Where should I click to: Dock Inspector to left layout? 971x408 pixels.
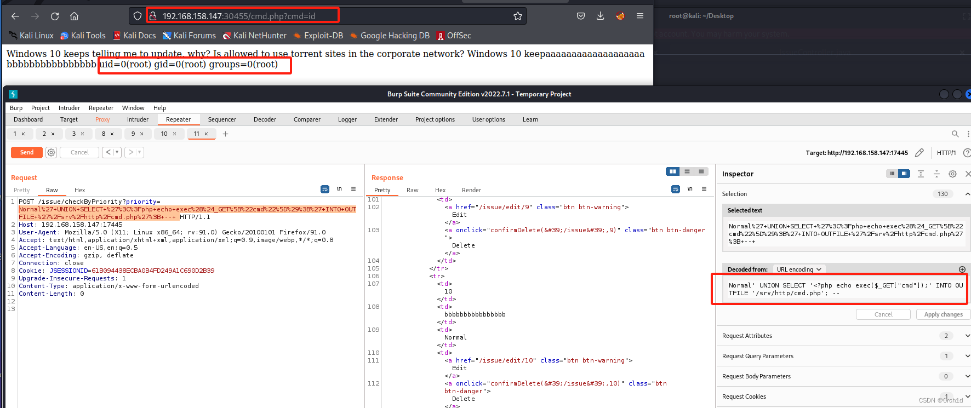point(892,174)
